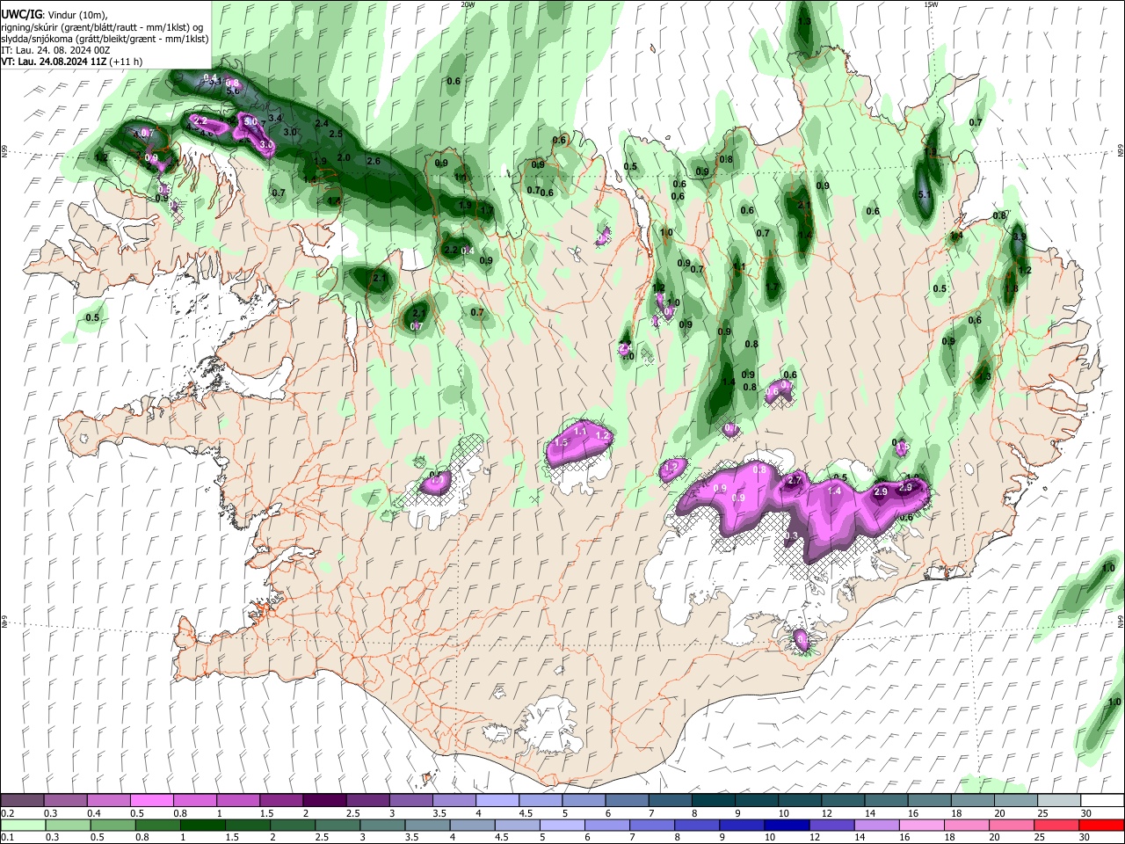This screenshot has height=844, width=1125.
Task: Click the dark teal snow swatch labeled 8
Action: (x=712, y=801)
